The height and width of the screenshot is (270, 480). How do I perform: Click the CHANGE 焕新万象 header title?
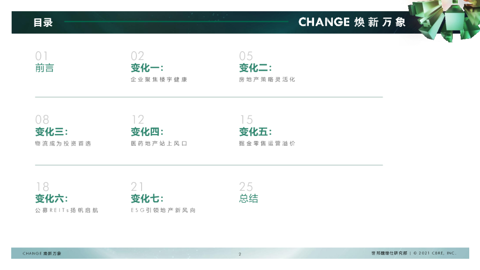pos(352,22)
